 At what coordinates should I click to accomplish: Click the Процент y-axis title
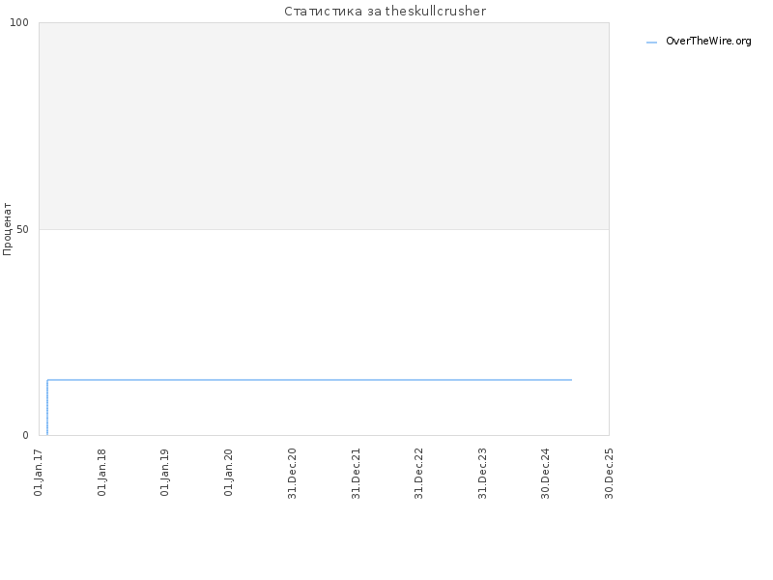click(x=7, y=229)
